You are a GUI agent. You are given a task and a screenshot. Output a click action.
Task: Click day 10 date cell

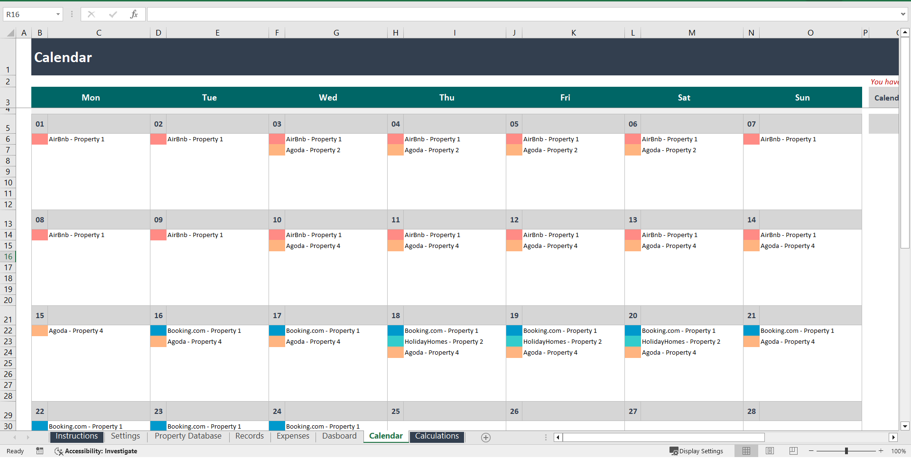pos(277,220)
